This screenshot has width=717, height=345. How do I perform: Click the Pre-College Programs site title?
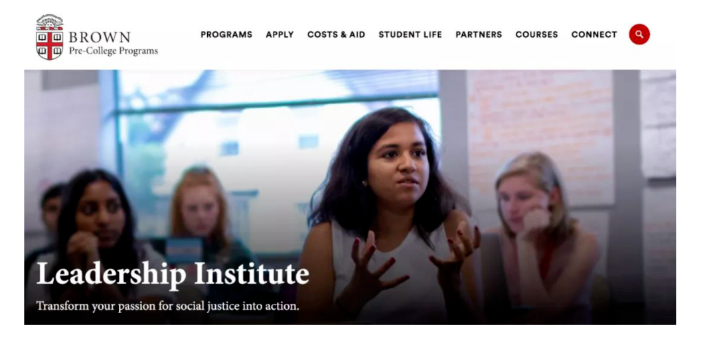click(x=114, y=50)
